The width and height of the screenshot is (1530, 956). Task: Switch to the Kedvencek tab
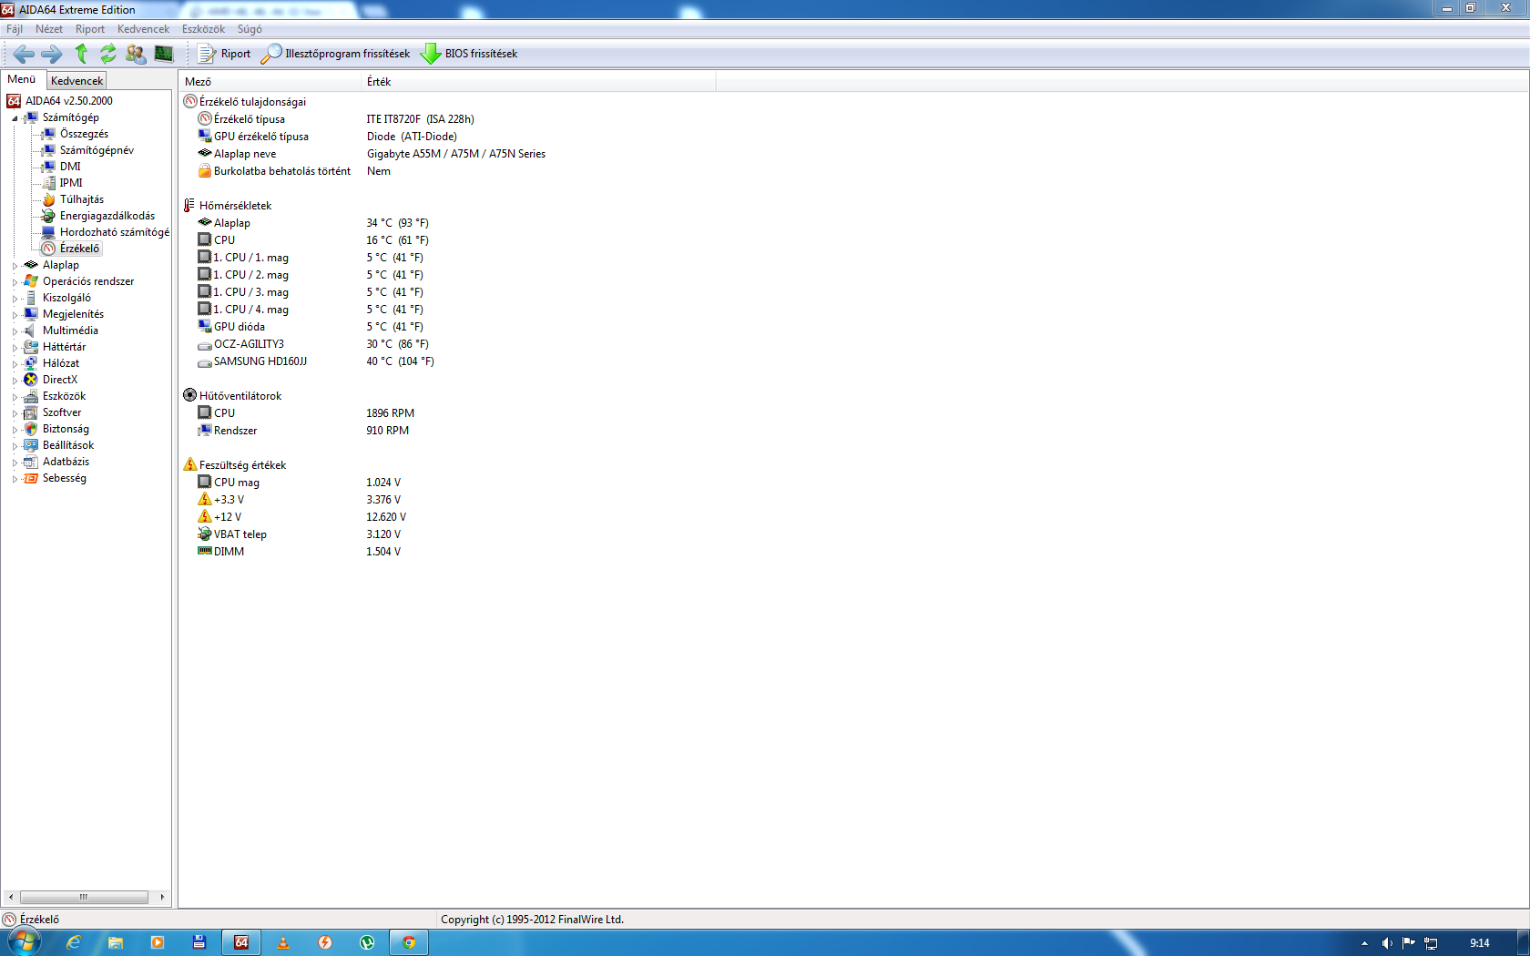pyautogui.click(x=77, y=81)
